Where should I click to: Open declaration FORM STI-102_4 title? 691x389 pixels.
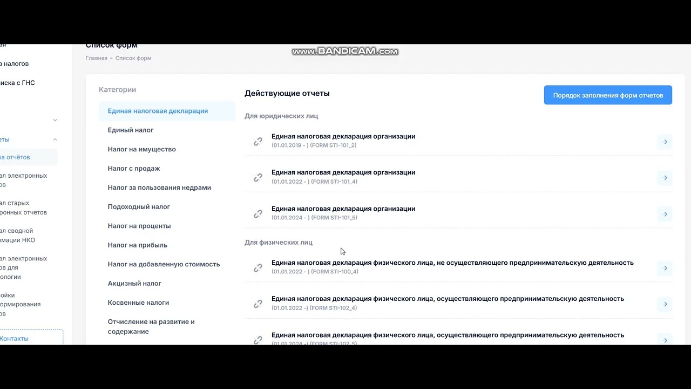(x=448, y=299)
